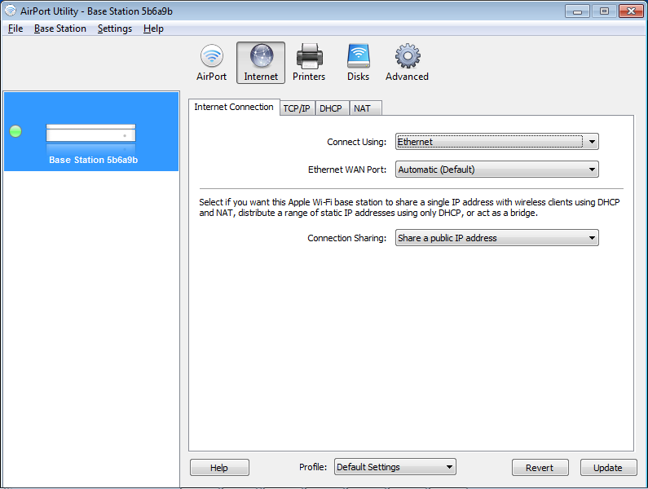This screenshot has width=648, height=489.
Task: Click the AirPort Utility title bar icon
Action: [11, 11]
